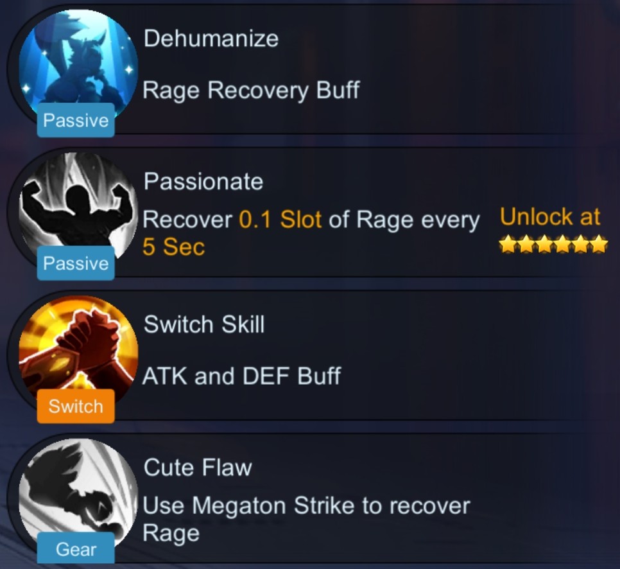Click the Rage Recovery Buff description
Screen dimensions: 620x569
251,90
